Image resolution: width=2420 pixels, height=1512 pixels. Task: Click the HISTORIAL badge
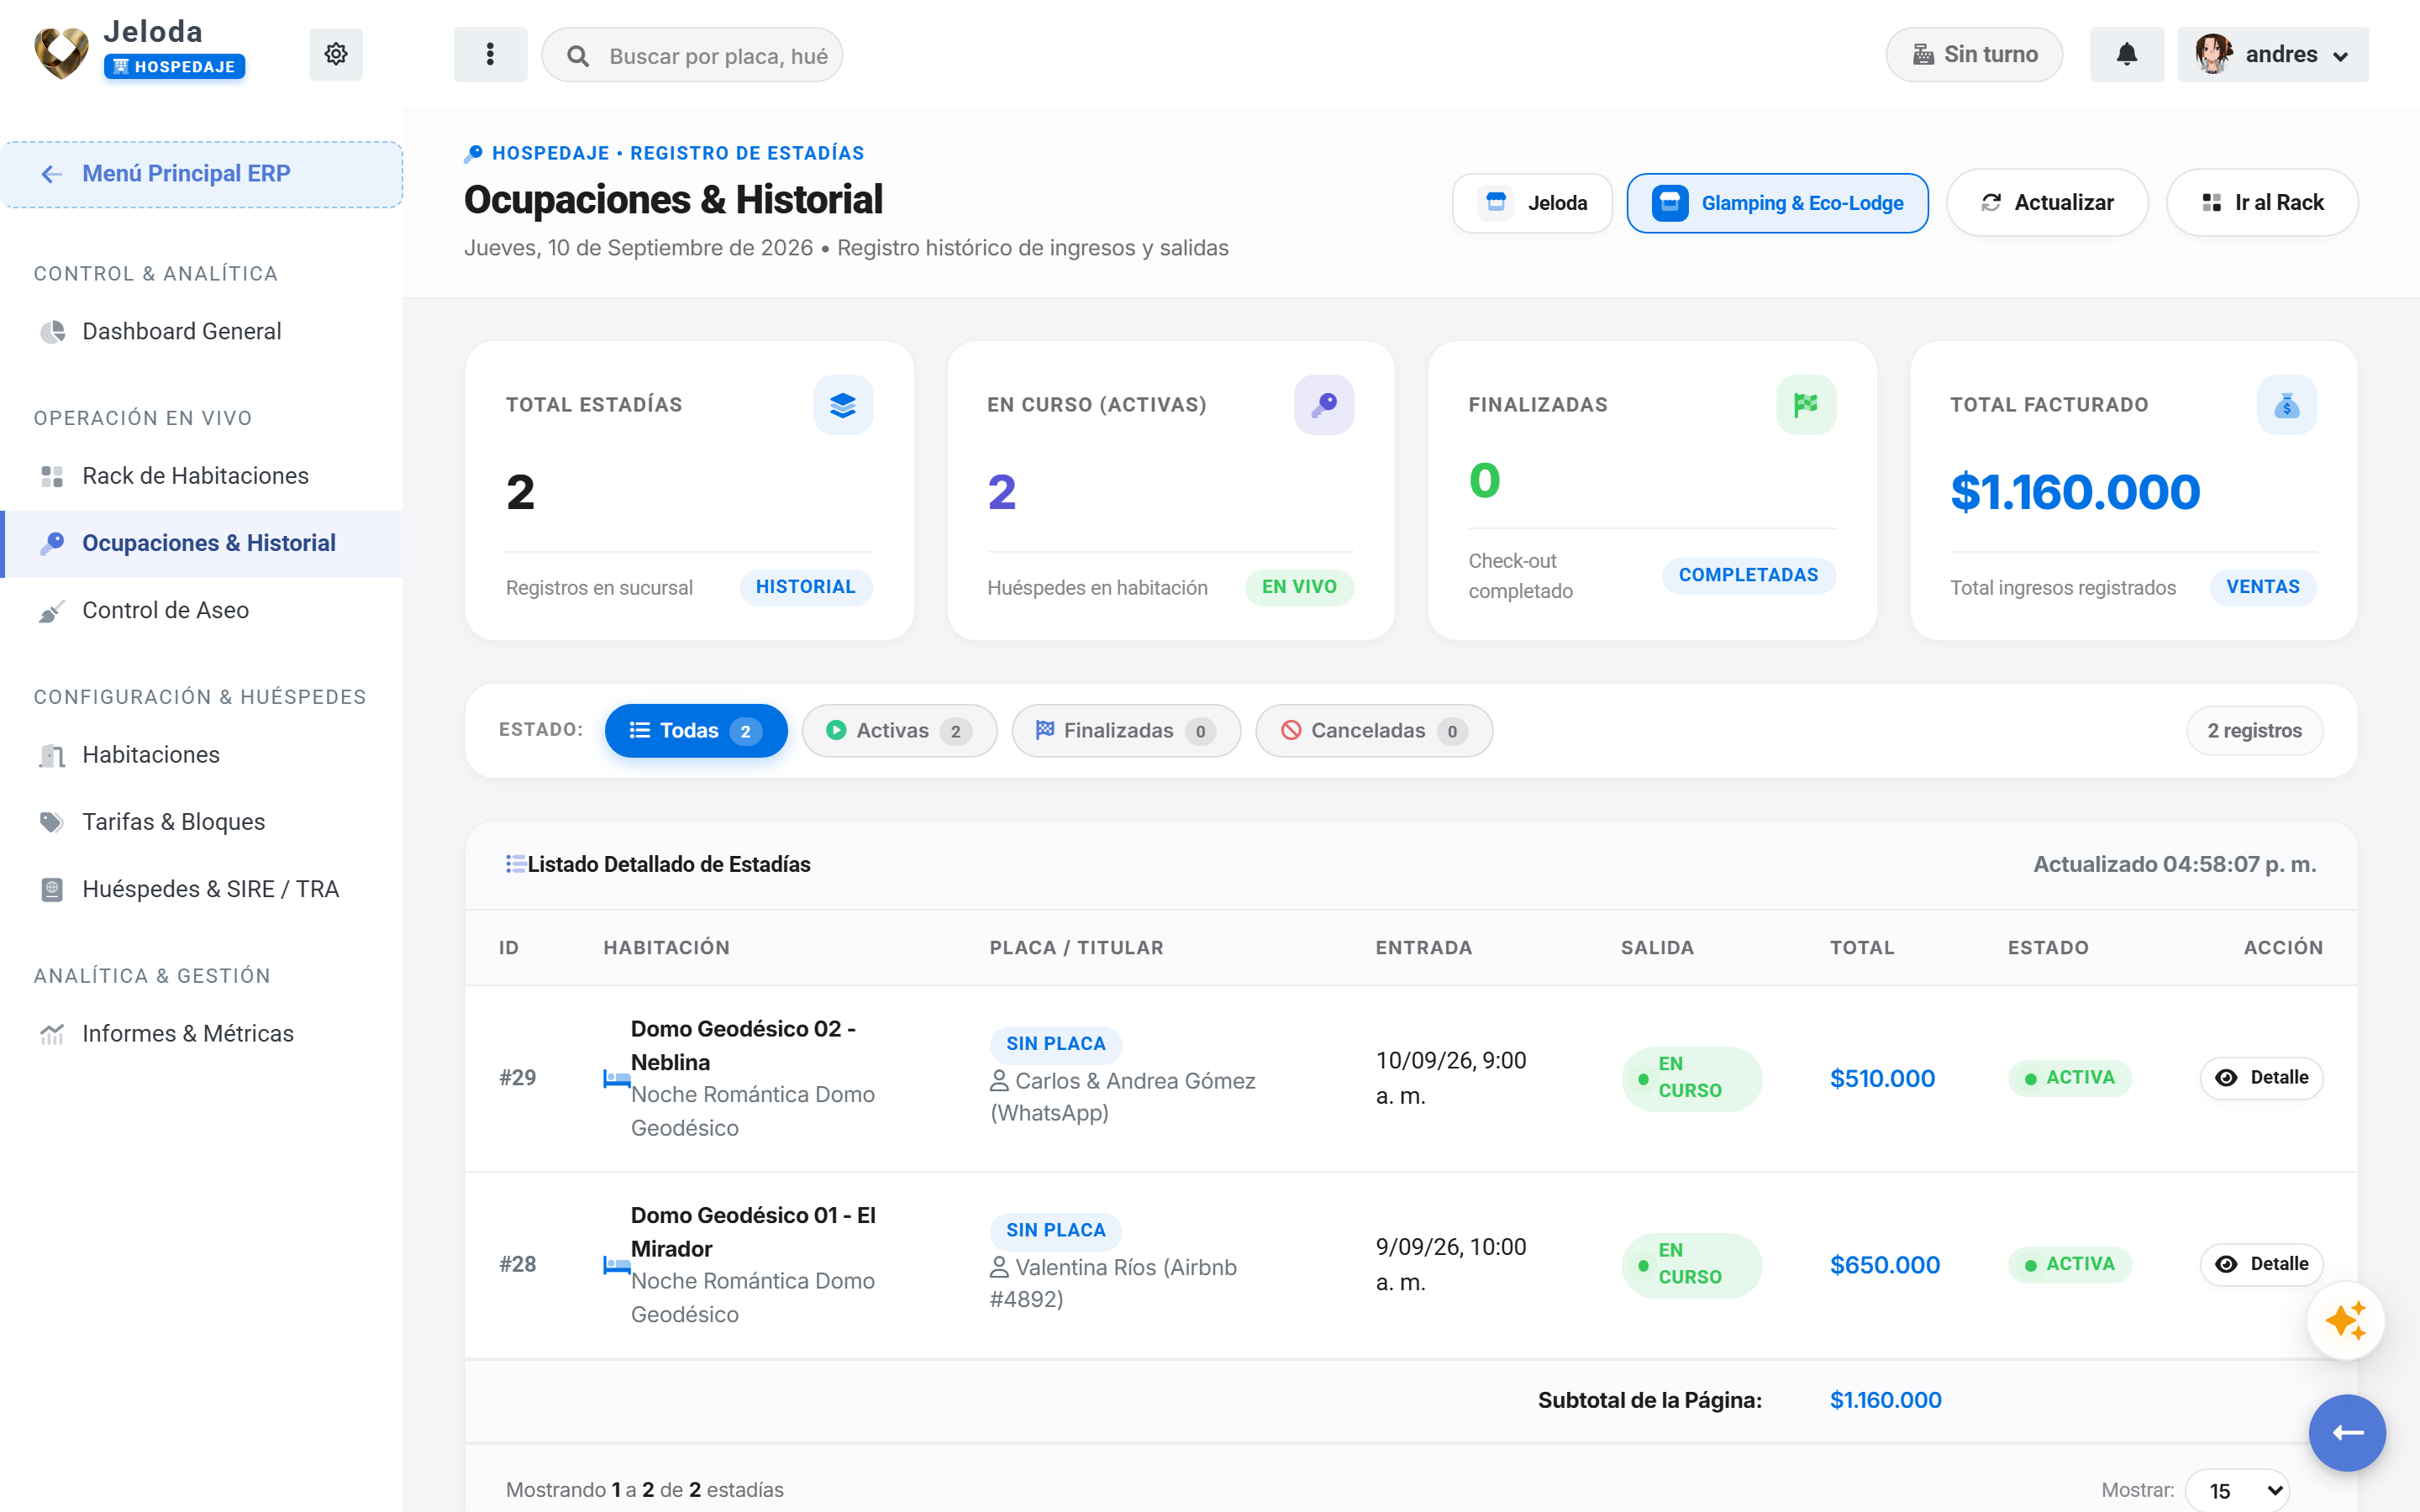pyautogui.click(x=805, y=587)
